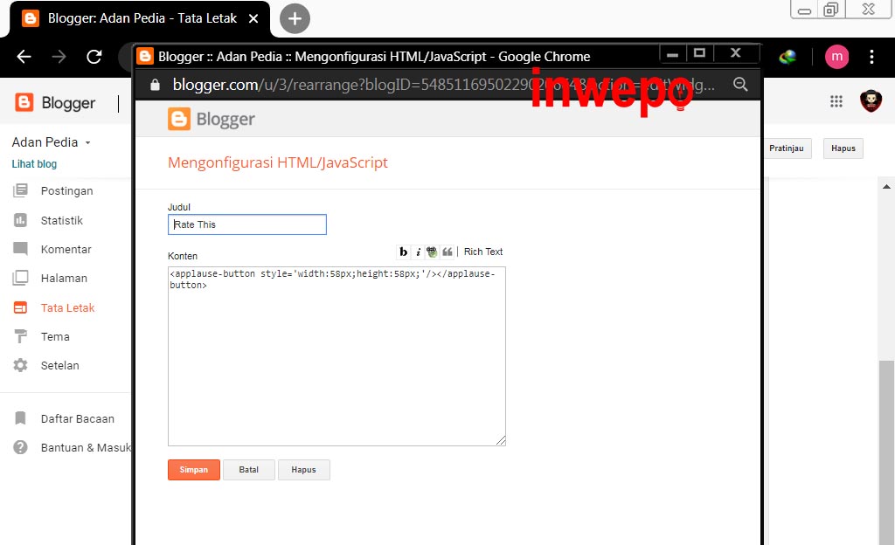
Task: Open the Lihat blog link
Action: click(x=34, y=164)
